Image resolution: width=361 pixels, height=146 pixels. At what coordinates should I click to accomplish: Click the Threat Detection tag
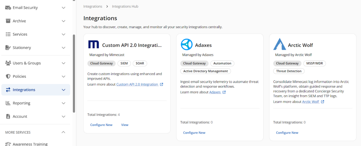click(289, 71)
